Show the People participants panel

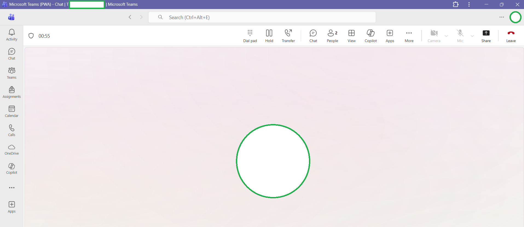tap(332, 36)
